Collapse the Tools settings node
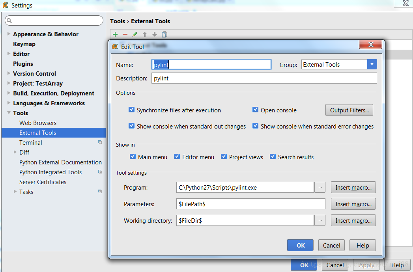 pyautogui.click(x=9, y=113)
